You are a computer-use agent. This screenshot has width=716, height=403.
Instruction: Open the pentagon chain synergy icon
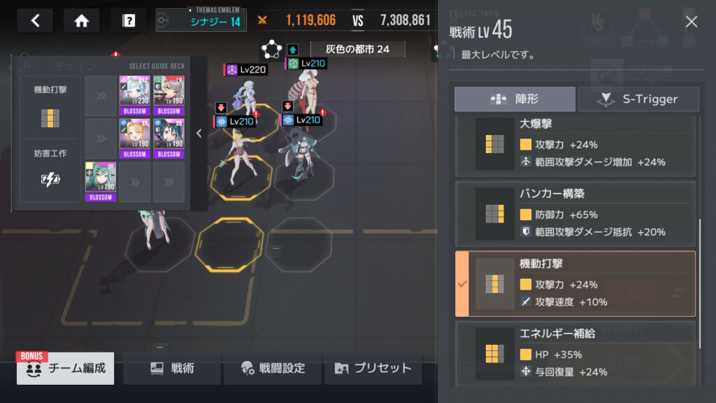coord(271,50)
